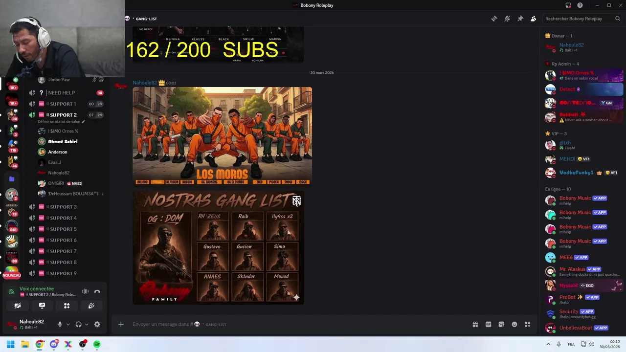The width and height of the screenshot is (626, 352).
Task: Open the UnbelievaBoat member entry
Action: [x=584, y=328]
